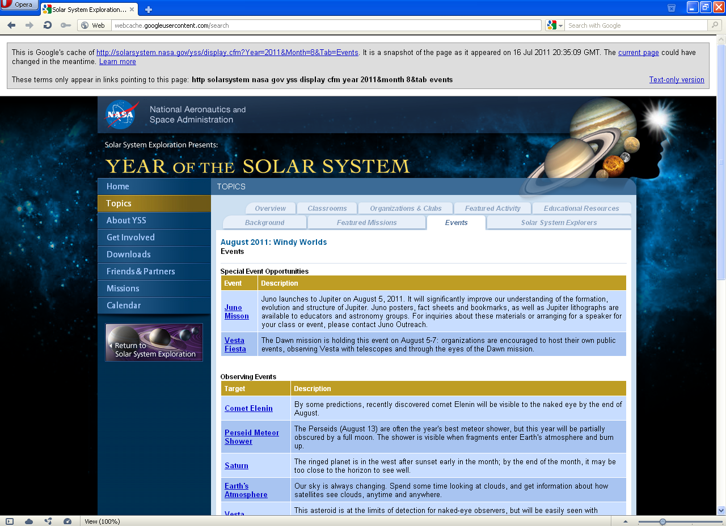Click Return to Solar System Exploration banner
Image resolution: width=726 pixels, height=526 pixels.
(x=154, y=342)
